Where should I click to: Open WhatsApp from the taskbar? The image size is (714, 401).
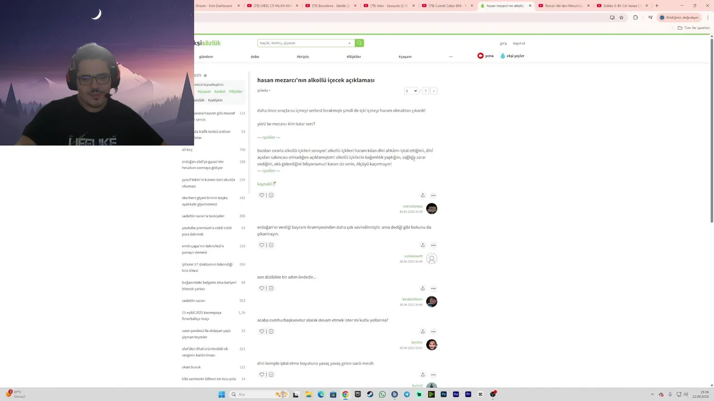pyautogui.click(x=382, y=394)
